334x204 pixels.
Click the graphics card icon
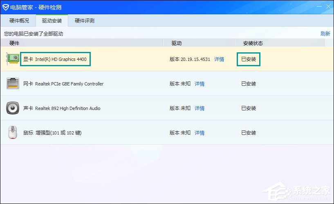13,59
